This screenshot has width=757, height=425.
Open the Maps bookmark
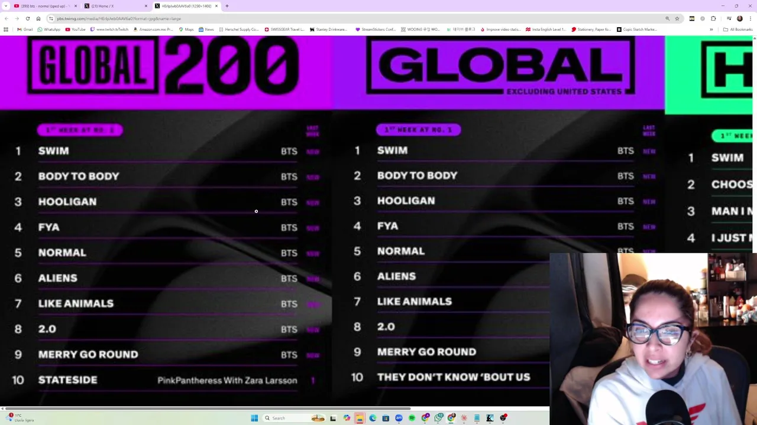click(186, 30)
